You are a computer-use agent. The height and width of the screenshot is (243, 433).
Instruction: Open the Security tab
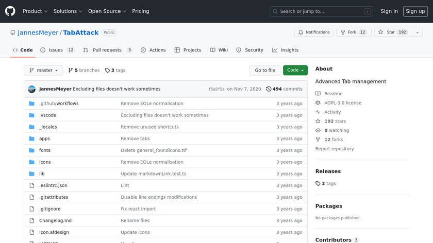(x=250, y=50)
